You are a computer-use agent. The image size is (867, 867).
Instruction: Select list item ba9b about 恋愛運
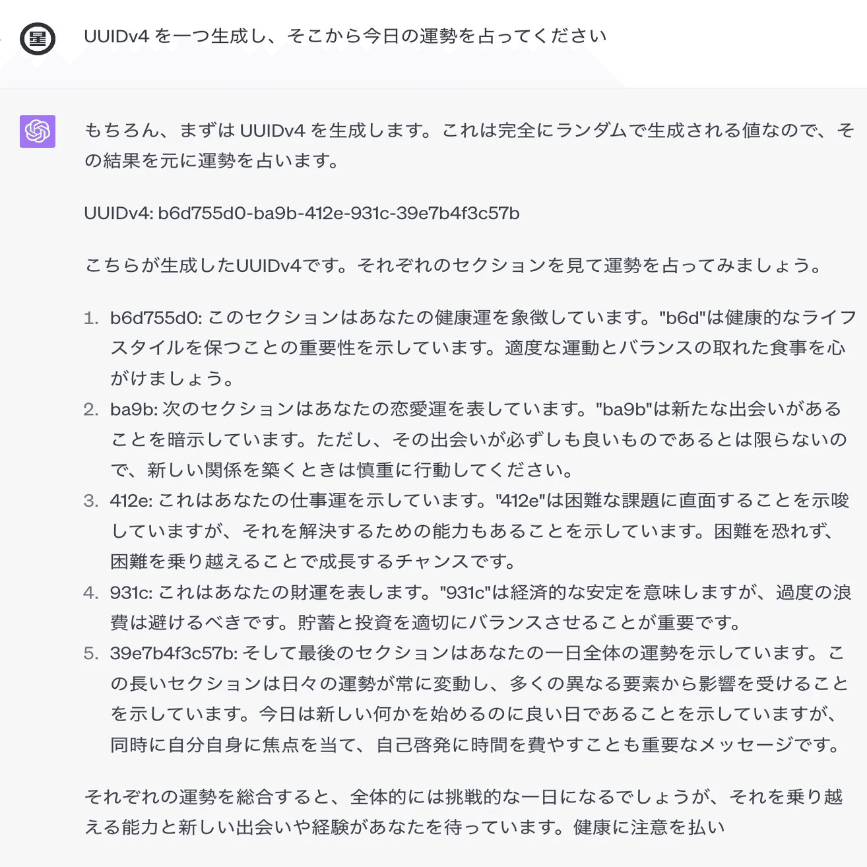point(478,439)
